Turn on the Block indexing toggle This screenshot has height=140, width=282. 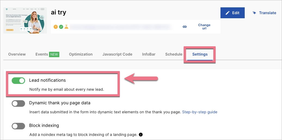click(x=18, y=126)
